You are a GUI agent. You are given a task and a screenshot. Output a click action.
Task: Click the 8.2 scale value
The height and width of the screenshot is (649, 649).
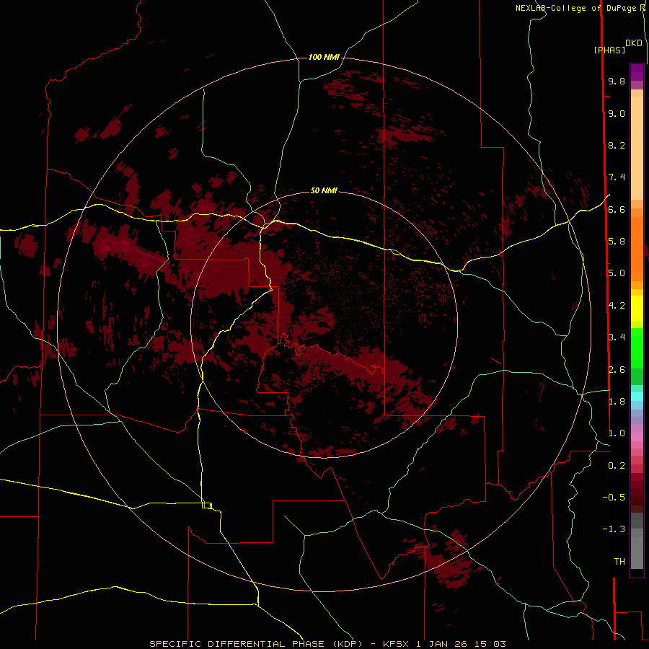[617, 145]
